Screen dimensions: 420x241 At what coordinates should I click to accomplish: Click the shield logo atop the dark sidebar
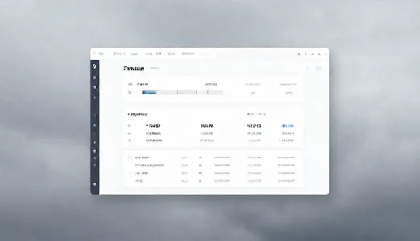(x=94, y=66)
